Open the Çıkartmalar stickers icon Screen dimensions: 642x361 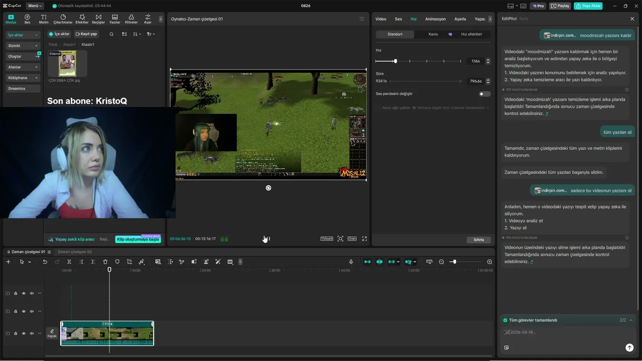coord(63,19)
